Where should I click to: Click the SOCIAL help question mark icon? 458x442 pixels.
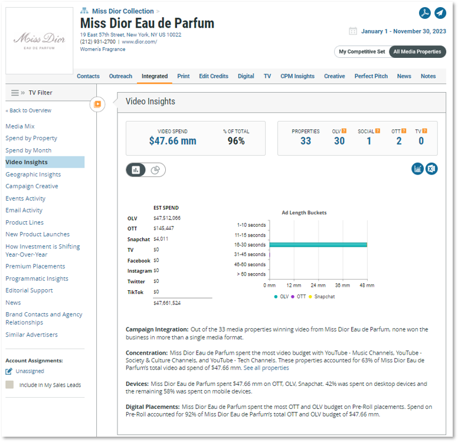tap(378, 131)
